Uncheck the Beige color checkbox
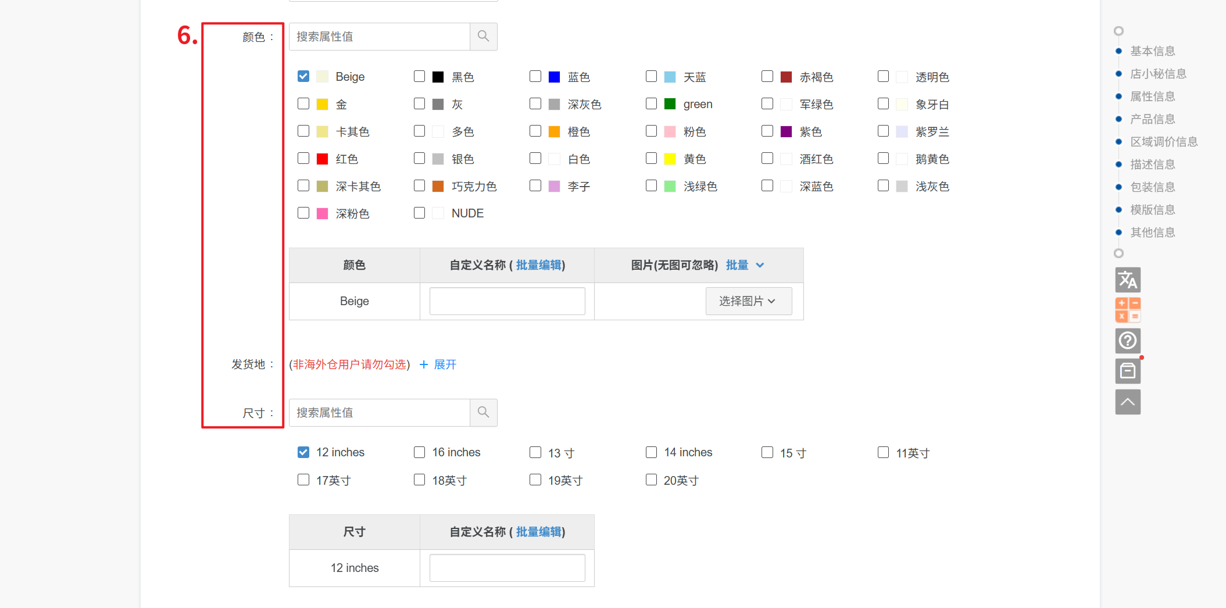 303,77
